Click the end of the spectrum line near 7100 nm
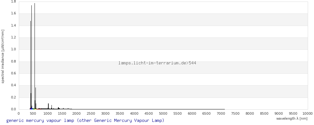The width and height of the screenshot is (314, 125). (224, 109)
